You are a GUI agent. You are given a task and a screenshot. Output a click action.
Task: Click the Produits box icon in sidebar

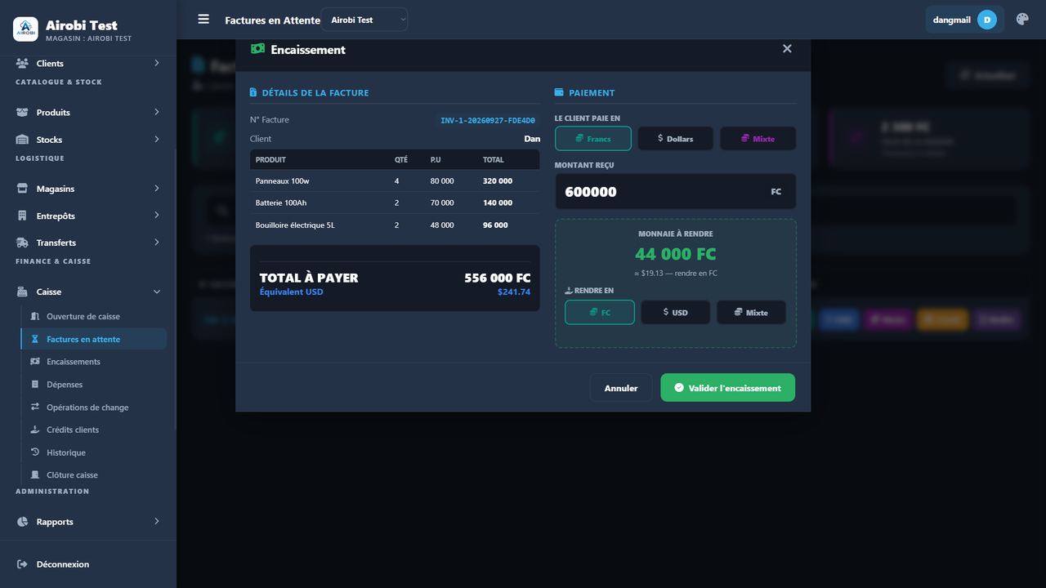(23, 113)
